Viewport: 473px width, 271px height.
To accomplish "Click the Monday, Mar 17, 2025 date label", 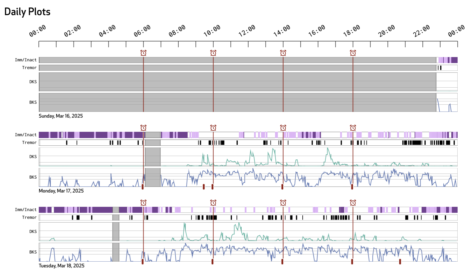I will coord(61,191).
